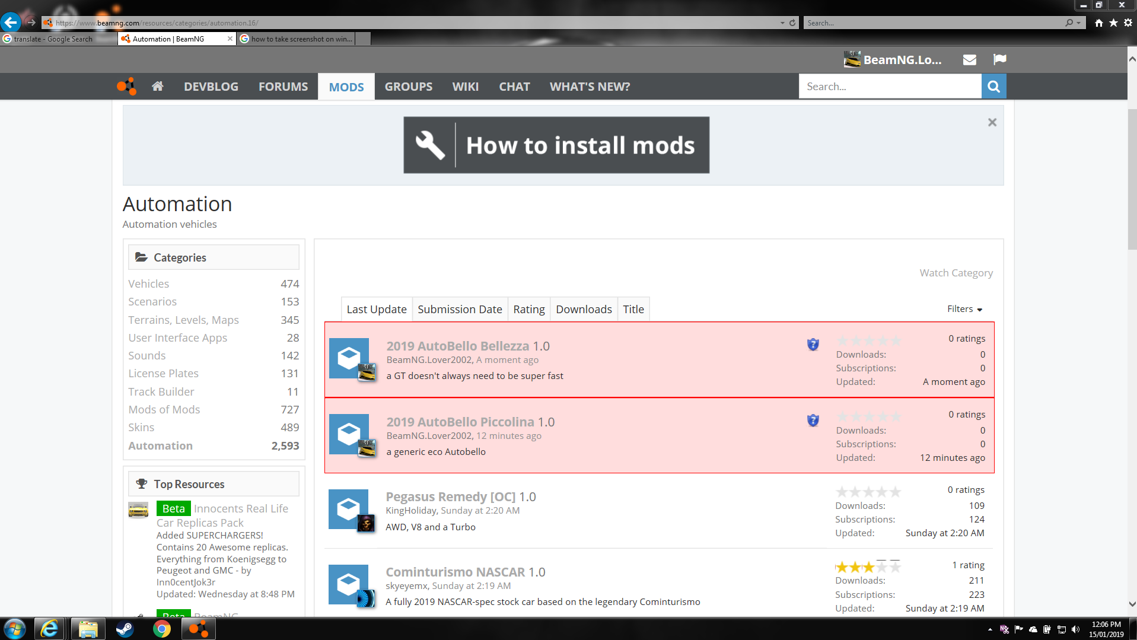Image resolution: width=1137 pixels, height=640 pixels.
Task: Sort by Title tab
Action: click(x=633, y=309)
